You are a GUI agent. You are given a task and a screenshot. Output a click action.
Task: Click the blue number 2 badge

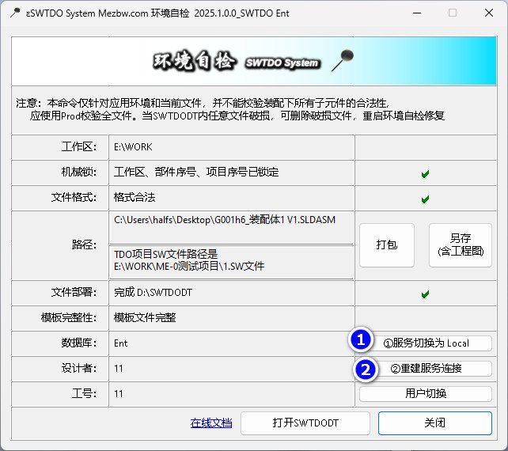coord(365,369)
